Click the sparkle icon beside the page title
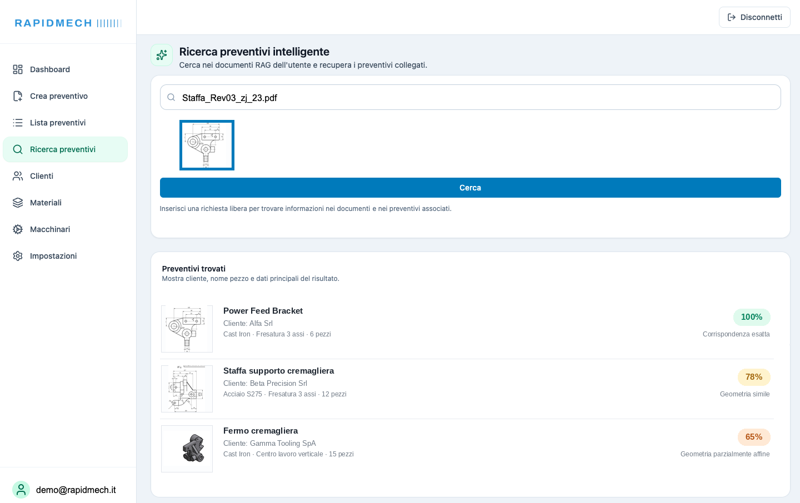The width and height of the screenshot is (800, 503). click(162, 55)
